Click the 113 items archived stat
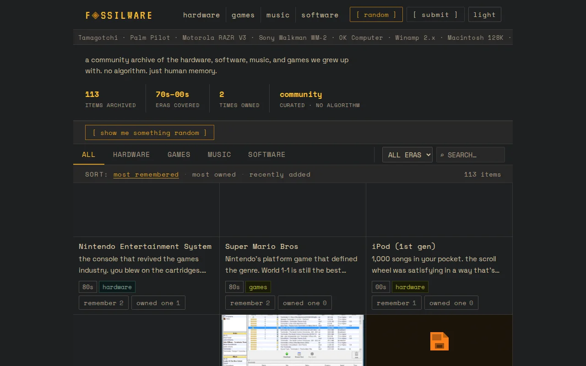The image size is (586, 366). [110, 99]
